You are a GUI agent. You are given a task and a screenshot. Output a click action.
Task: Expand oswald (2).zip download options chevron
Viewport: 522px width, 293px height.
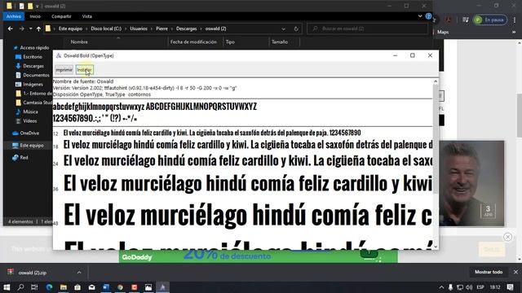79,273
